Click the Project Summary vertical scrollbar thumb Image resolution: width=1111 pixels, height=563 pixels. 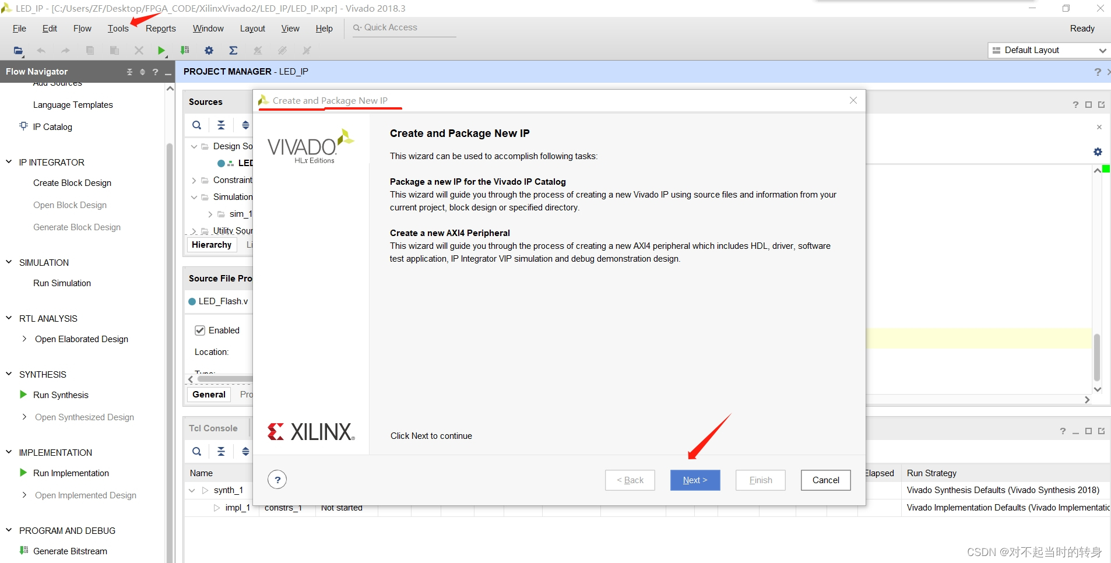pyautogui.click(x=1097, y=357)
